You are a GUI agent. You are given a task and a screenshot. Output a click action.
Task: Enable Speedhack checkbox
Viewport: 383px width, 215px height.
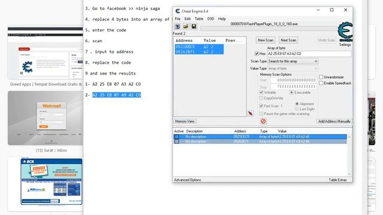pos(321,83)
